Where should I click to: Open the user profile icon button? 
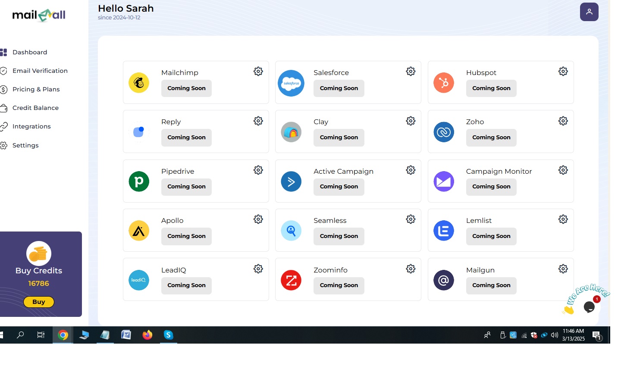tap(589, 12)
